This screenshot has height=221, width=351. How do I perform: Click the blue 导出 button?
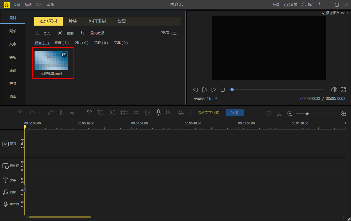(235, 112)
